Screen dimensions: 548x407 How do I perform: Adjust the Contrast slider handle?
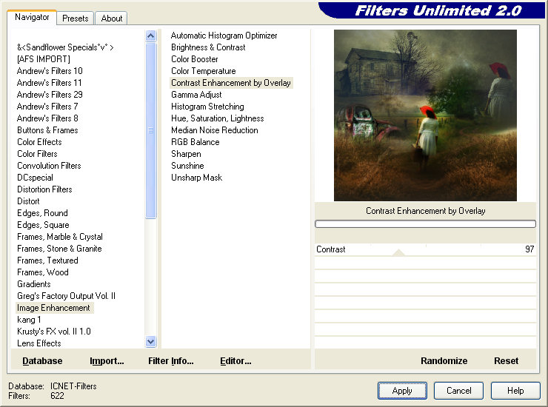coord(398,252)
